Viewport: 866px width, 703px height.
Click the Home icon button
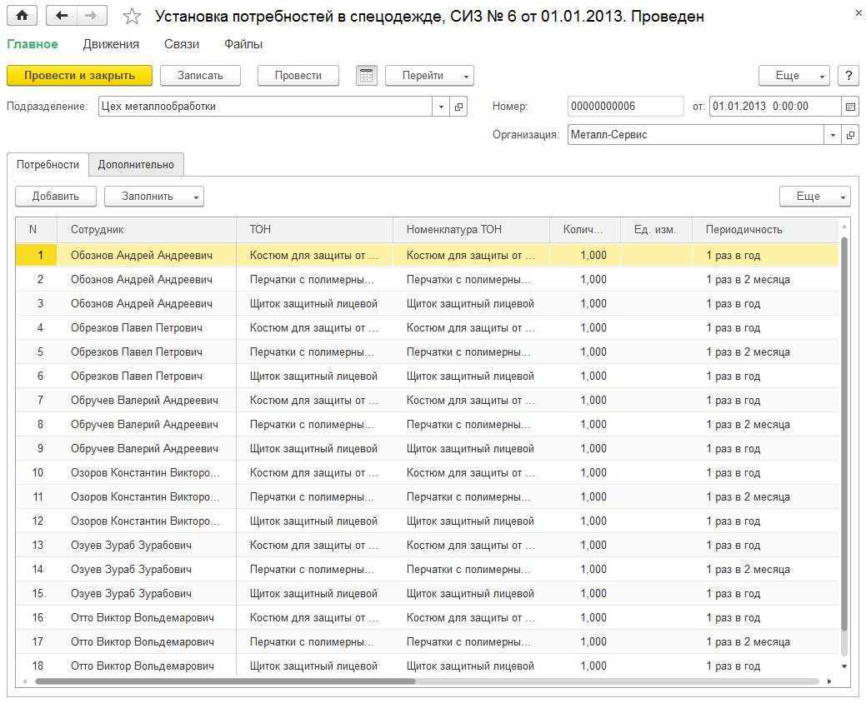[23, 16]
